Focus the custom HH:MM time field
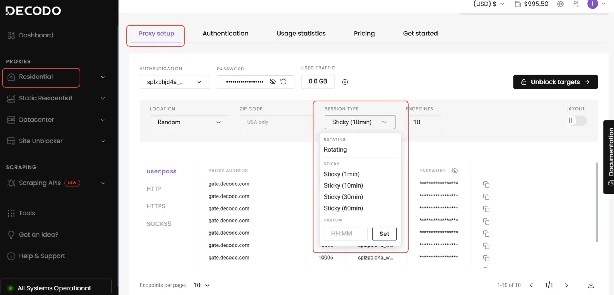The width and height of the screenshot is (614, 295). pos(346,234)
